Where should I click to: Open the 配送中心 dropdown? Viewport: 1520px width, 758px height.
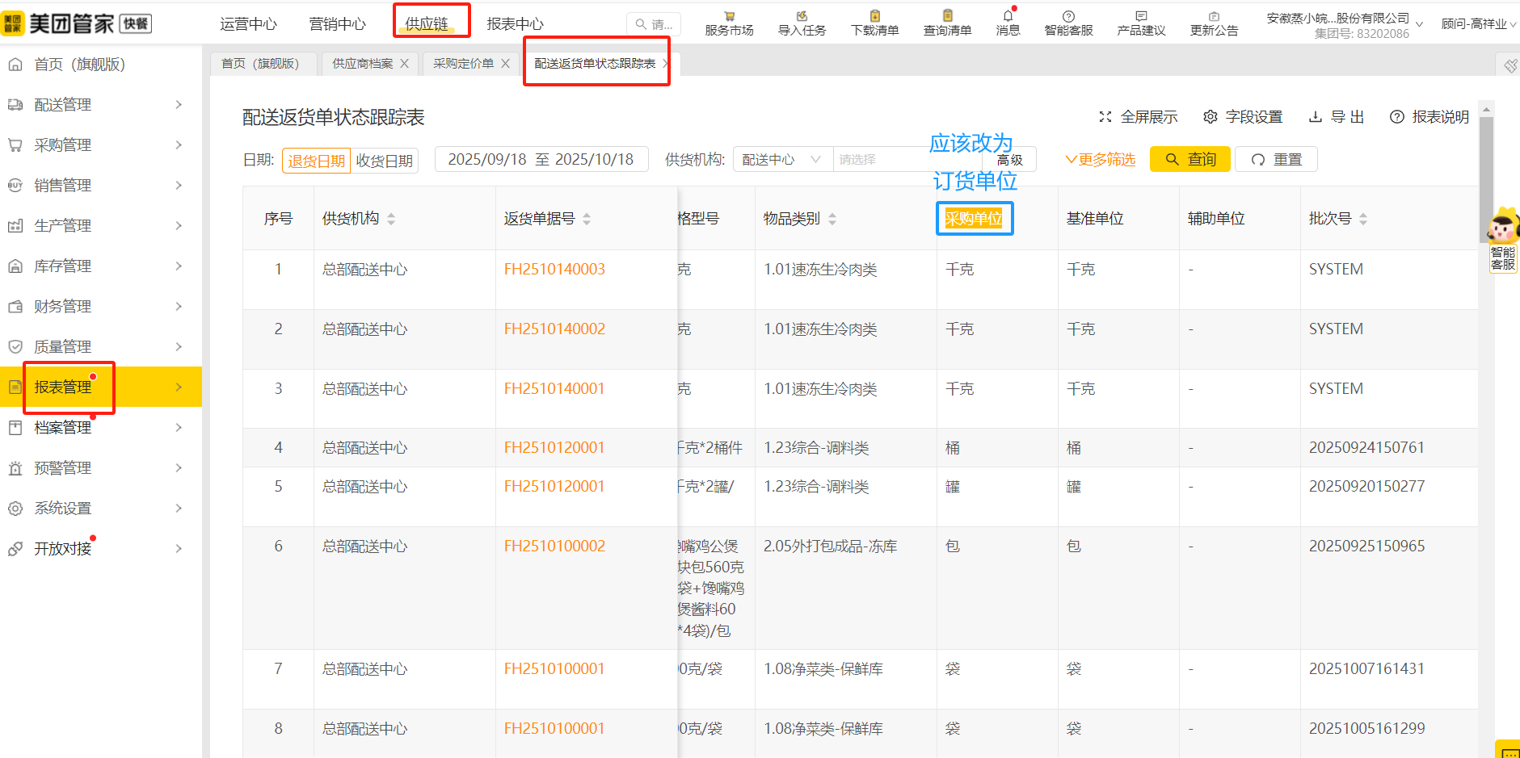(781, 160)
